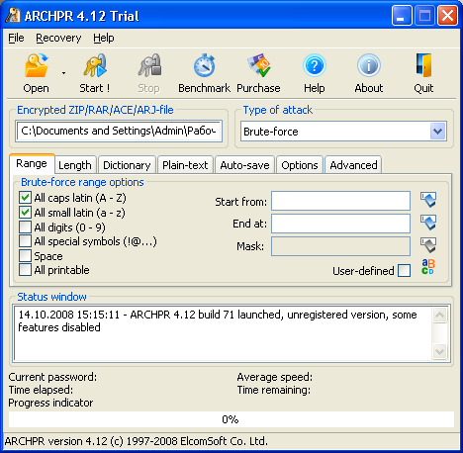463x453 pixels.
Task: Open the Recovery menu
Action: (58, 38)
